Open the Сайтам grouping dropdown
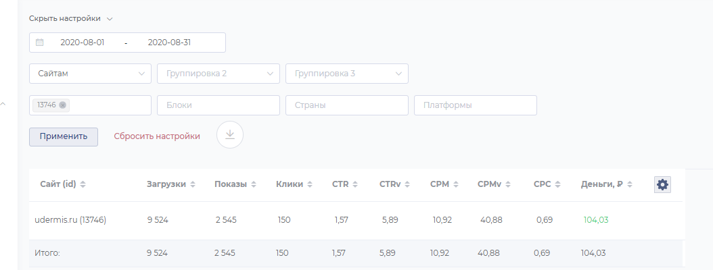This screenshot has height=270, width=713. coord(90,74)
